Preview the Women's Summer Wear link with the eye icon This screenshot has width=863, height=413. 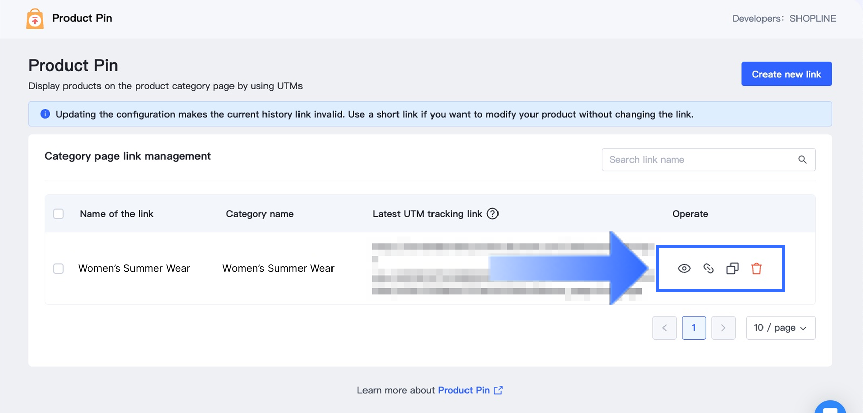[x=684, y=268]
